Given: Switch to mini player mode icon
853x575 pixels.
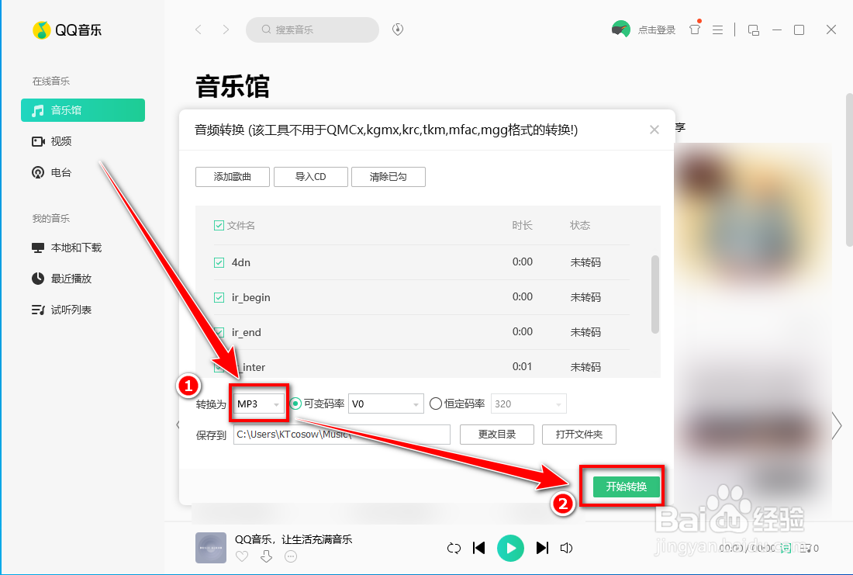Looking at the screenshot, I should [754, 30].
